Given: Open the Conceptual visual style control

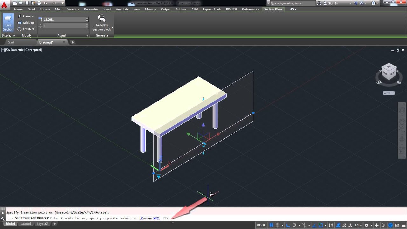Looking at the screenshot, I should (33, 50).
